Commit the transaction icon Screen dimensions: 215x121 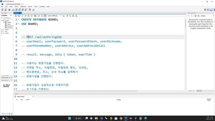[x=39, y=16]
